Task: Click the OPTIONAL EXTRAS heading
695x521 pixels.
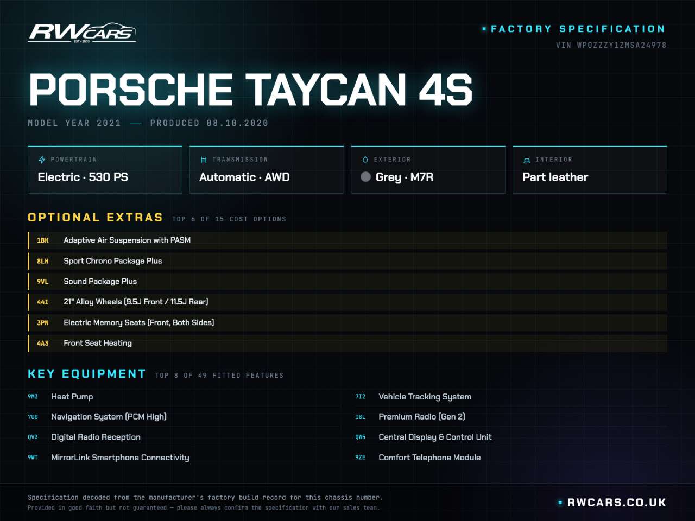Action: (95, 218)
